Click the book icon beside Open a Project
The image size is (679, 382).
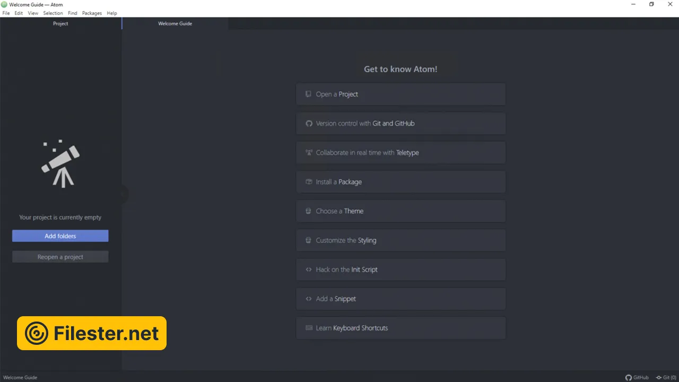coord(308,94)
